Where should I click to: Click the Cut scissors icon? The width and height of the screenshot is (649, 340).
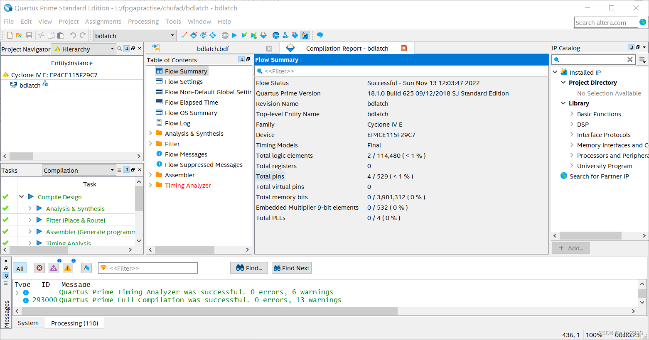click(x=41, y=35)
